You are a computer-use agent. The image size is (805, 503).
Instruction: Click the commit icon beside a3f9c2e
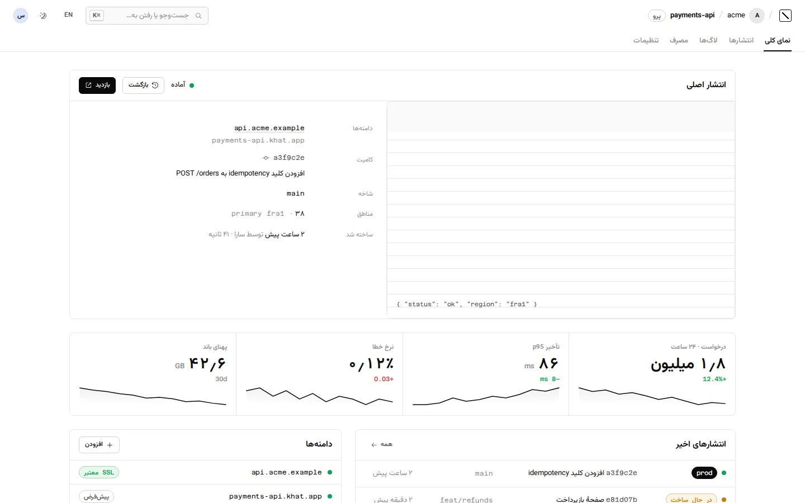pos(266,158)
